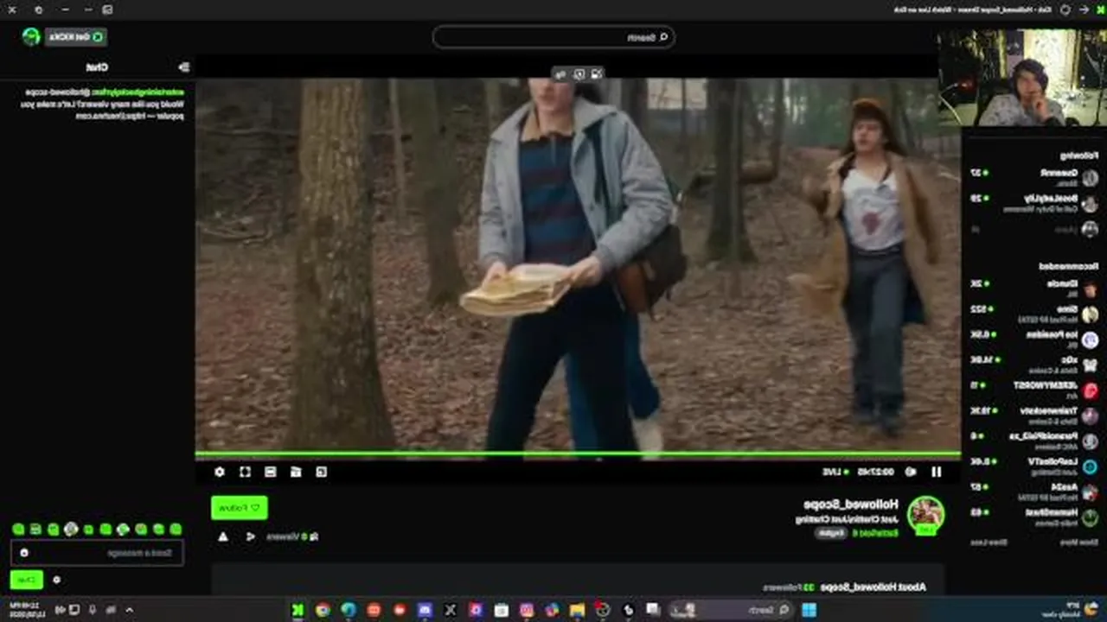Image resolution: width=1107 pixels, height=622 pixels.
Task: Open the Trainwreckstv recommended channel
Action: click(x=1033, y=416)
